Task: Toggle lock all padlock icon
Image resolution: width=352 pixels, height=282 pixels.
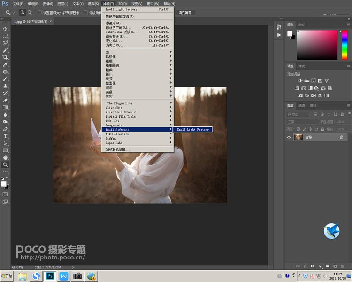Action: pos(322,129)
